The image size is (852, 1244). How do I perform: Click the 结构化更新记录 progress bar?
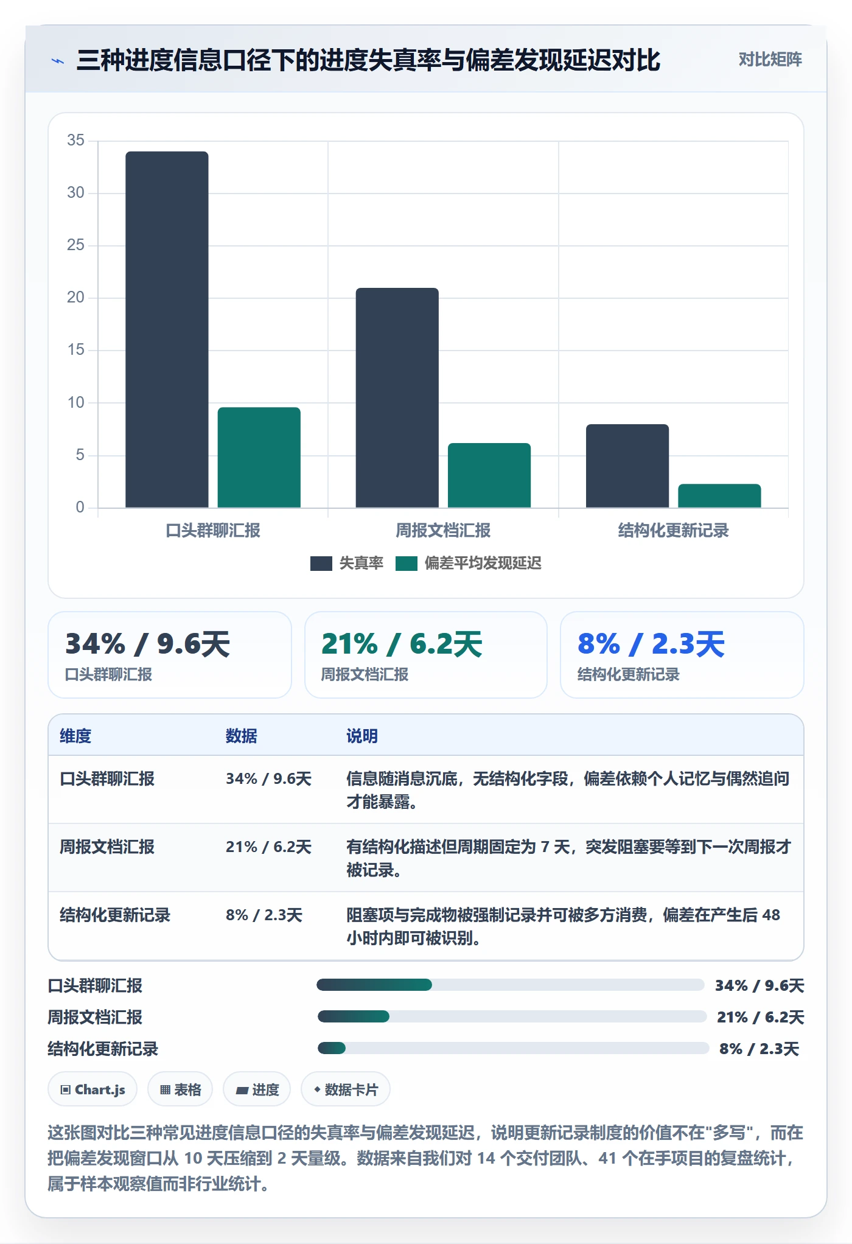pos(513,1048)
